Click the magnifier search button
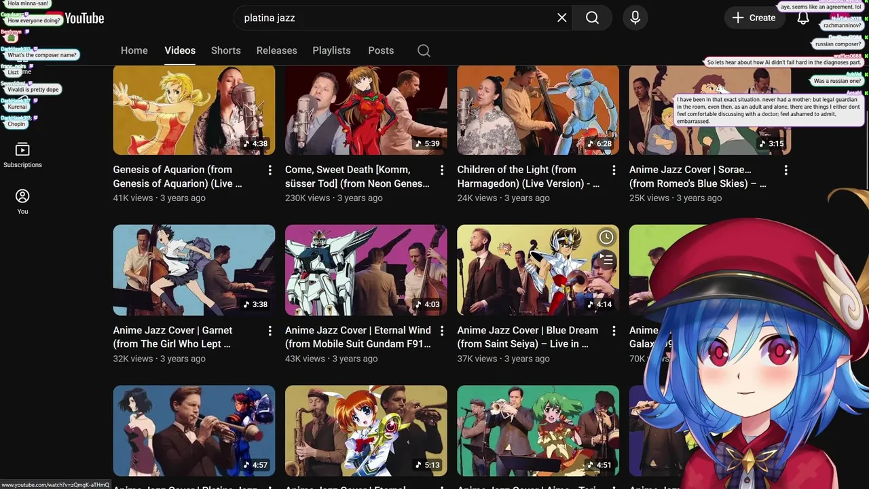869x489 pixels. point(592,18)
